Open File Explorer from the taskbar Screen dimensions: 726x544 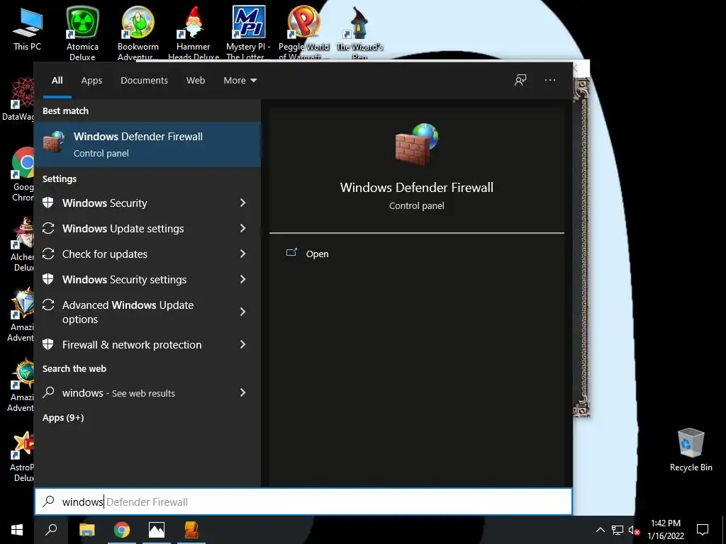[x=86, y=530]
